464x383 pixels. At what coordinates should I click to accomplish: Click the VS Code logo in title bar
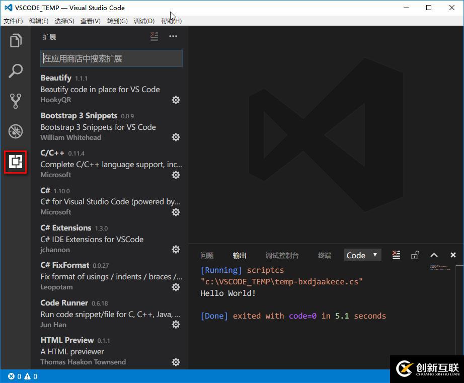[8, 8]
